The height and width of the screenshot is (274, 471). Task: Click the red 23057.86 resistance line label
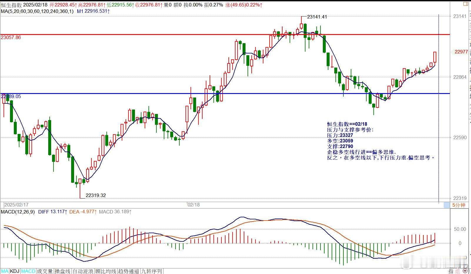(11, 37)
